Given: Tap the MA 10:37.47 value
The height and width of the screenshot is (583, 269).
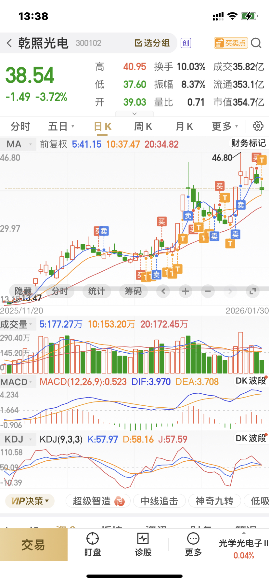Looking at the screenshot, I should pos(123,144).
